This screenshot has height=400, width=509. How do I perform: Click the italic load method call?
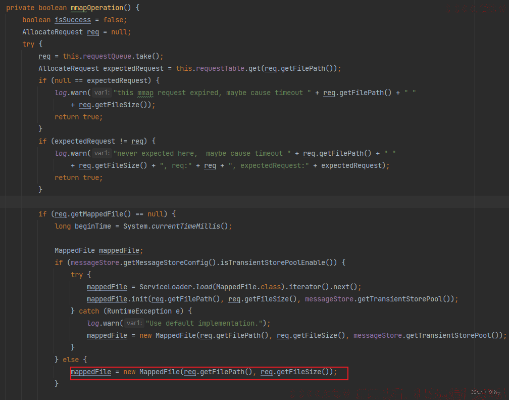204,287
